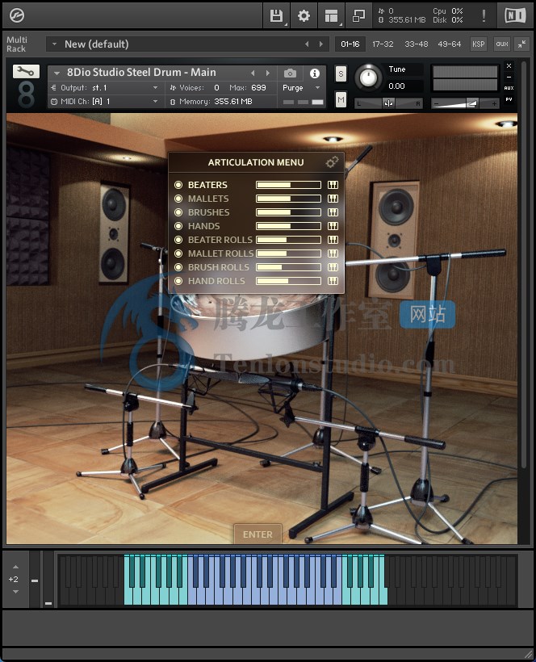The width and height of the screenshot is (536, 662).
Task: Open the KSP script tab
Action: [x=478, y=44]
